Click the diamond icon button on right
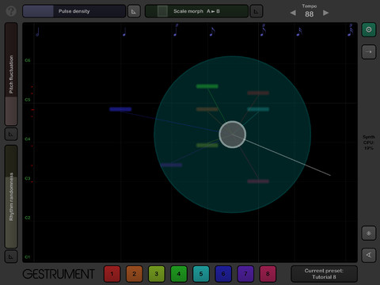The height and width of the screenshot is (285, 380). [369, 234]
